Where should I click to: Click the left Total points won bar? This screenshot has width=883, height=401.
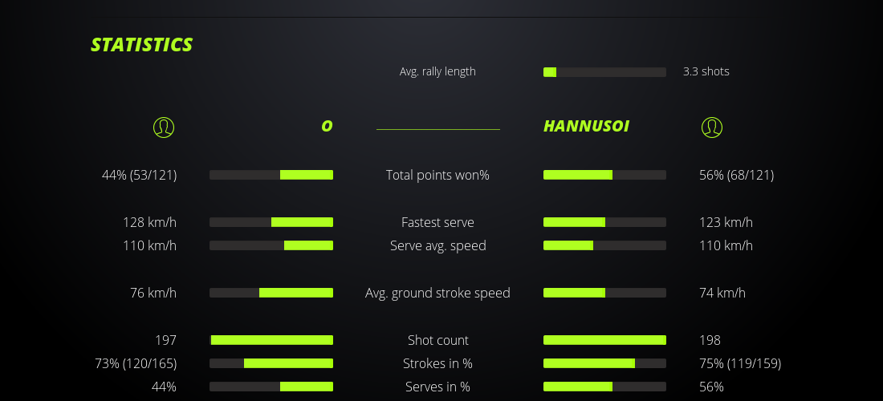[x=271, y=175]
